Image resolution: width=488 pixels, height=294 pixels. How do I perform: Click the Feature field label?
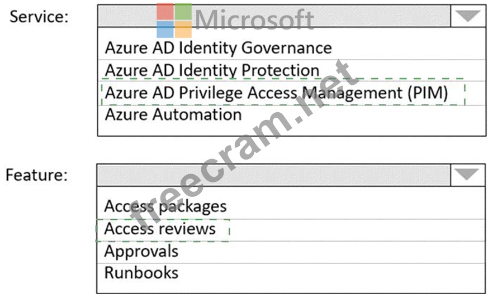pos(36,175)
